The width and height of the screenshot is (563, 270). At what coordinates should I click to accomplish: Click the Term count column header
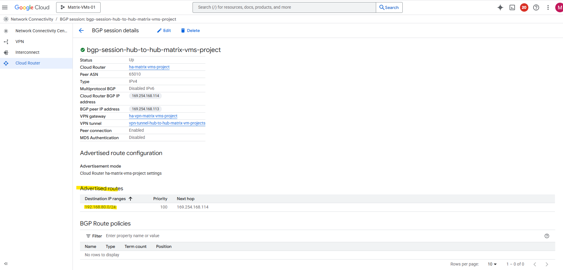tap(136, 246)
